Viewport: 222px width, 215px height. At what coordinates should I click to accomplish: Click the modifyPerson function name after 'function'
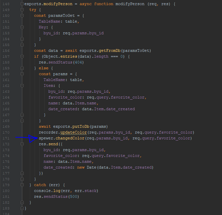(x=130, y=4)
